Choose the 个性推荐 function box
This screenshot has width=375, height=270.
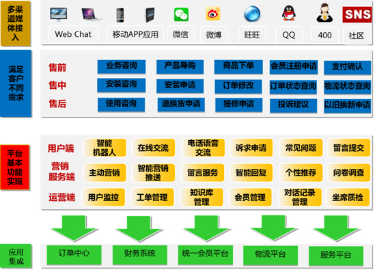point(301,172)
